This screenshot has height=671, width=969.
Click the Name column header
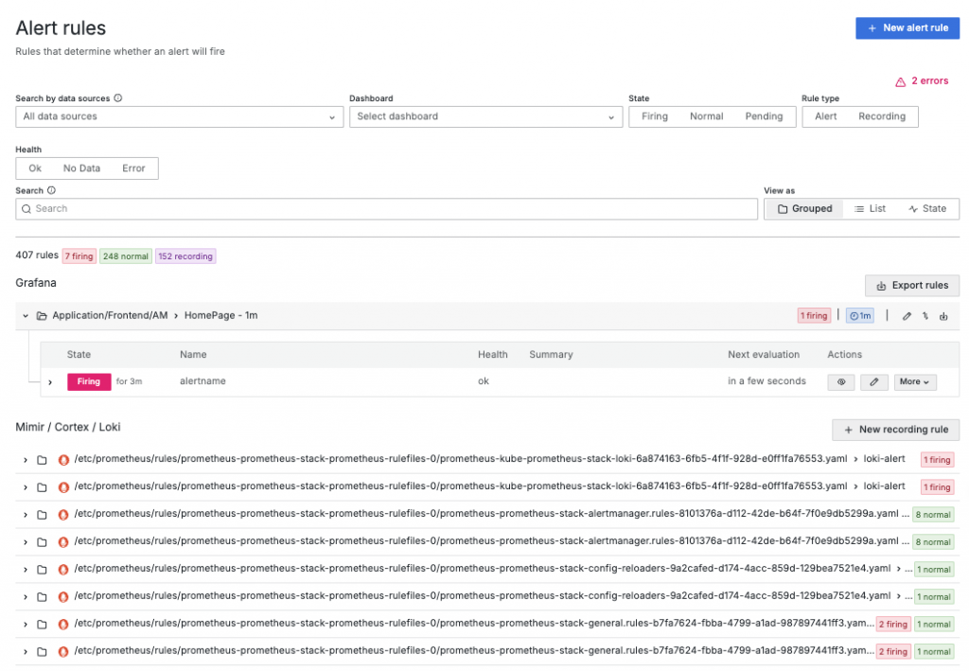coord(193,355)
